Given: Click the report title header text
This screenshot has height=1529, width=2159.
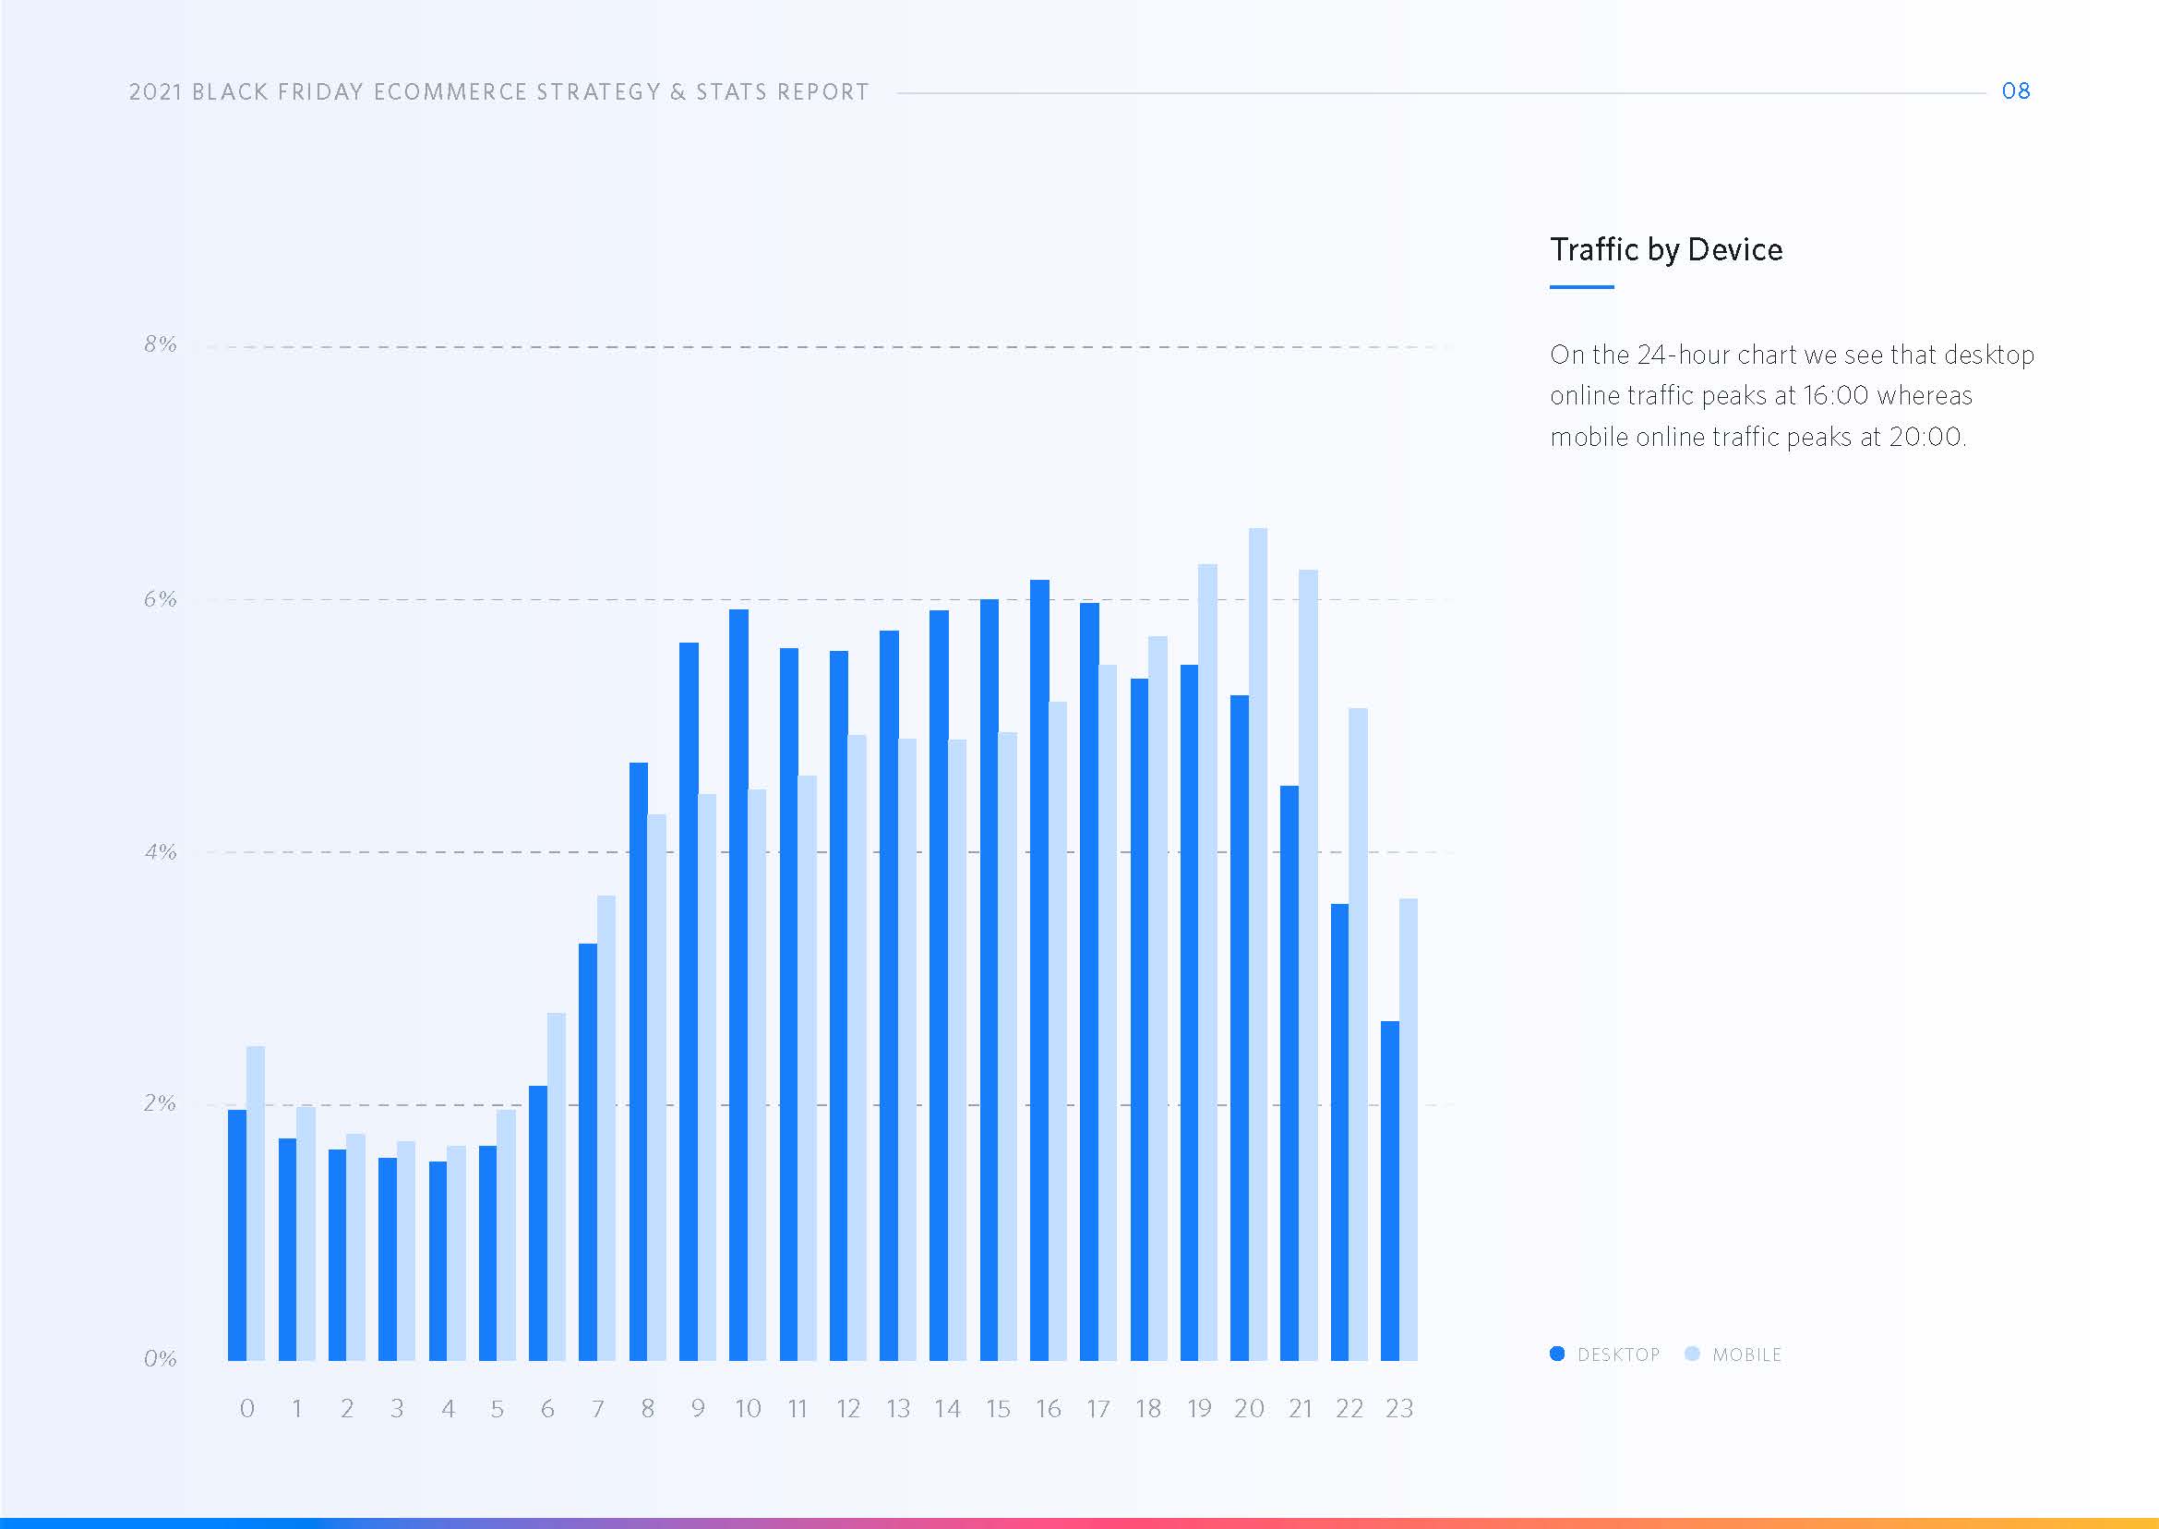Looking at the screenshot, I should tap(498, 92).
